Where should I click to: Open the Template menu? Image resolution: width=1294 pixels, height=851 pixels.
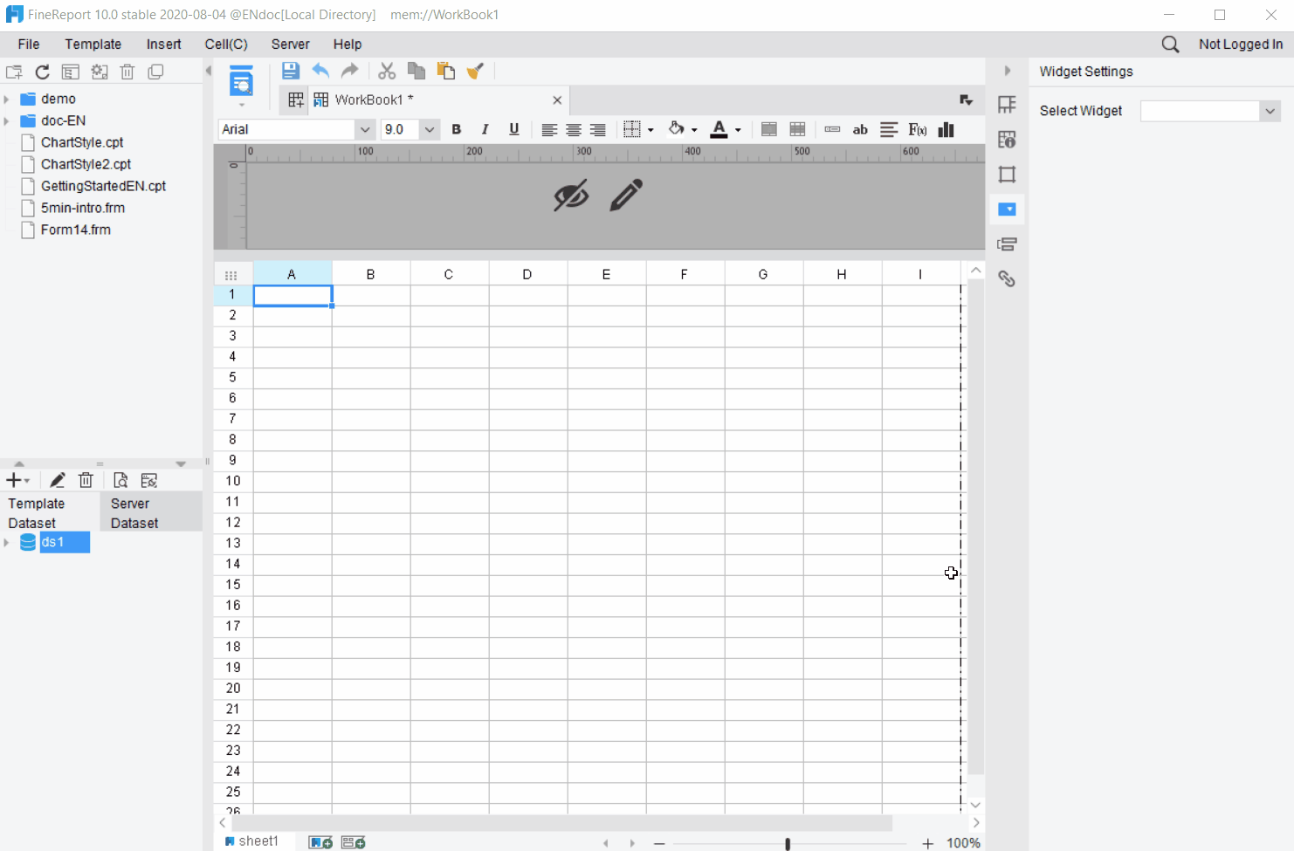[93, 44]
